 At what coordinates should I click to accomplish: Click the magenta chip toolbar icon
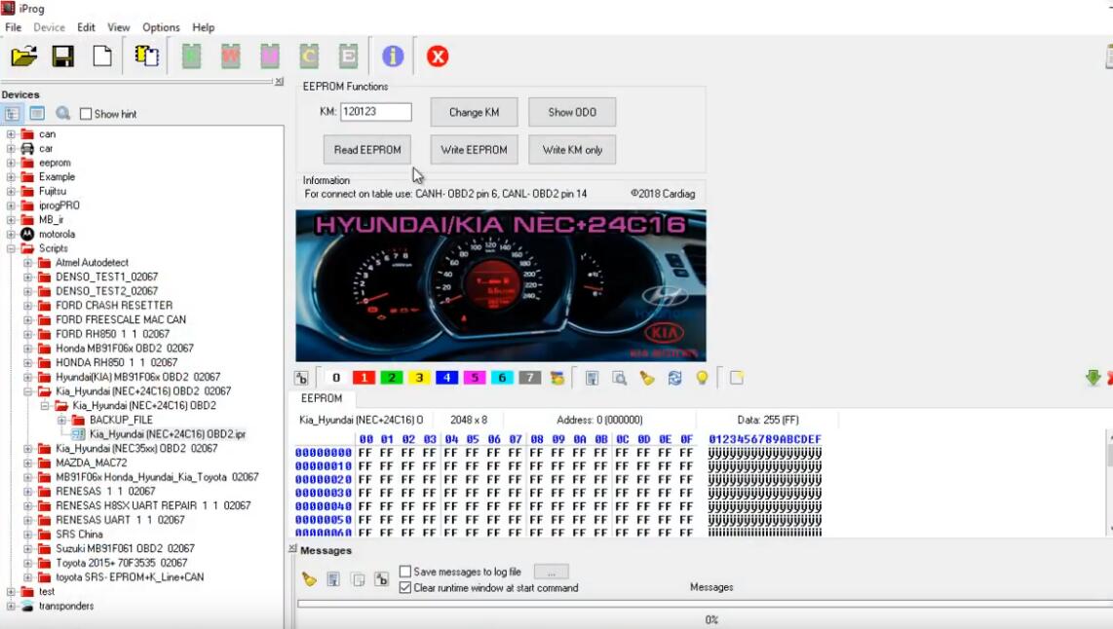270,56
